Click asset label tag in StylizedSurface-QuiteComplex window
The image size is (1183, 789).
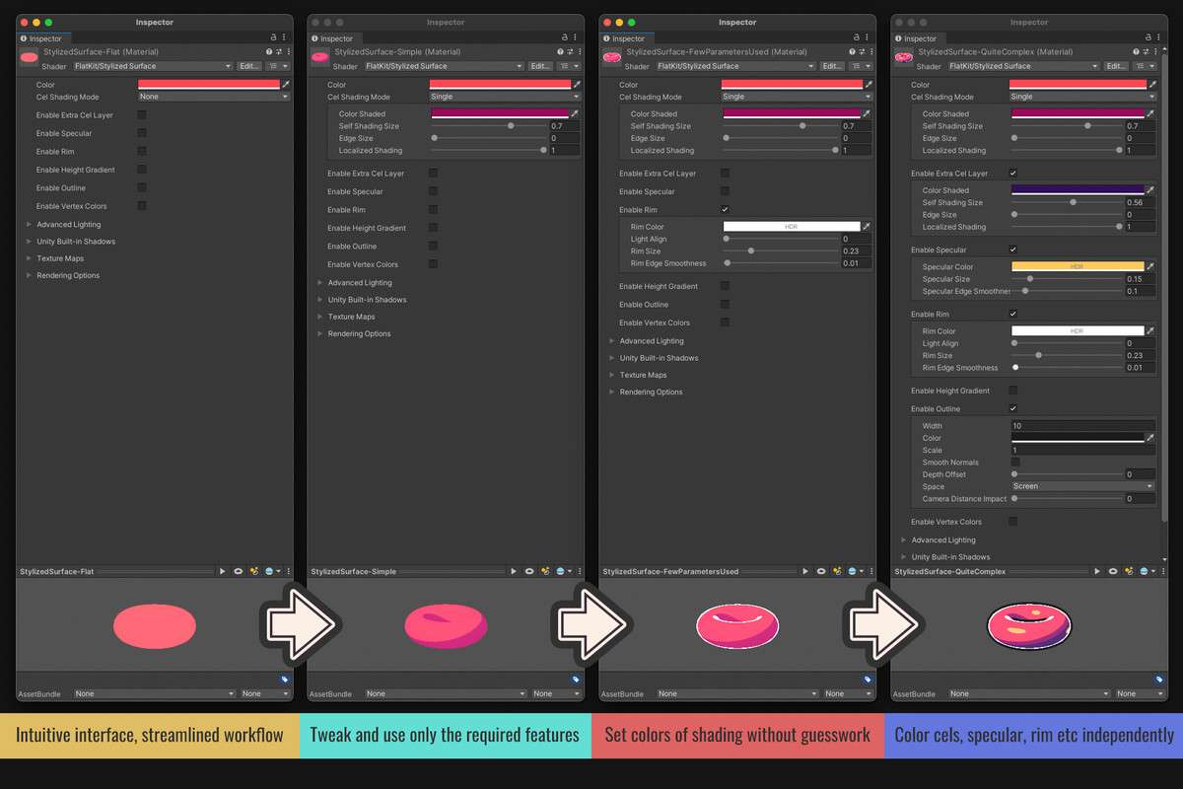[x=1160, y=680]
